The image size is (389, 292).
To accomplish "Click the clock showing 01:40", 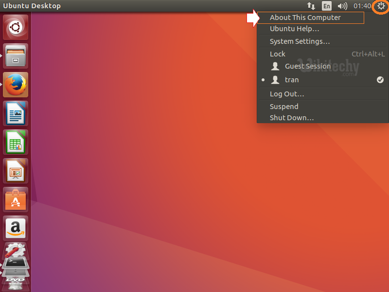I will (362, 6).
